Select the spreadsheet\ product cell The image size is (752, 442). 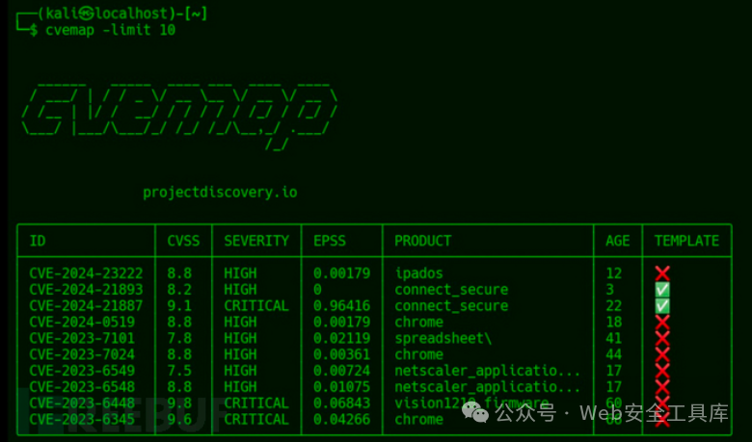[443, 339]
